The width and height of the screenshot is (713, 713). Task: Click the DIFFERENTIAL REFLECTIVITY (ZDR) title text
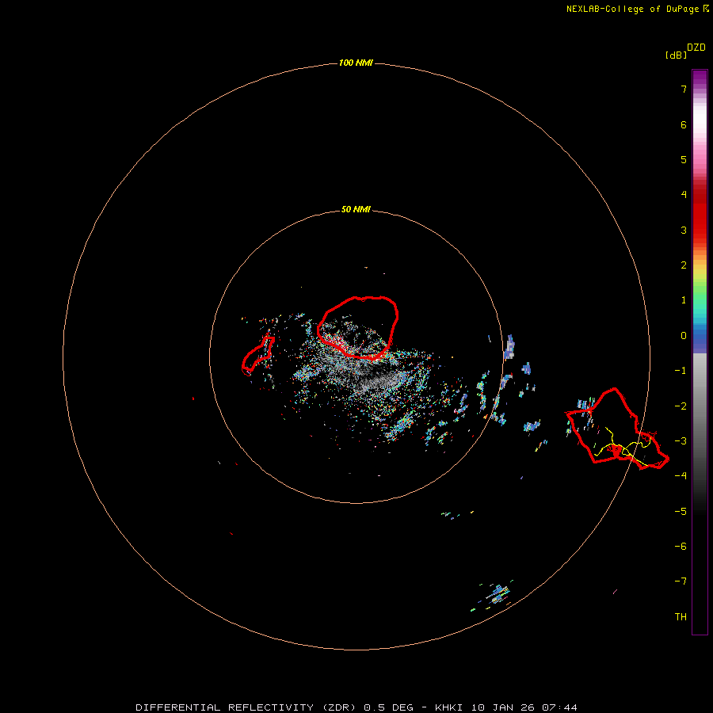(248, 707)
